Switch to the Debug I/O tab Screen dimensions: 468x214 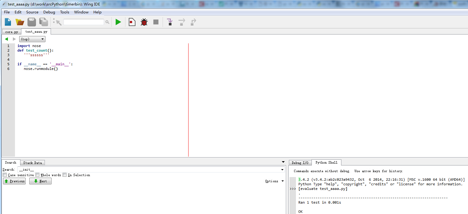[x=300, y=163]
